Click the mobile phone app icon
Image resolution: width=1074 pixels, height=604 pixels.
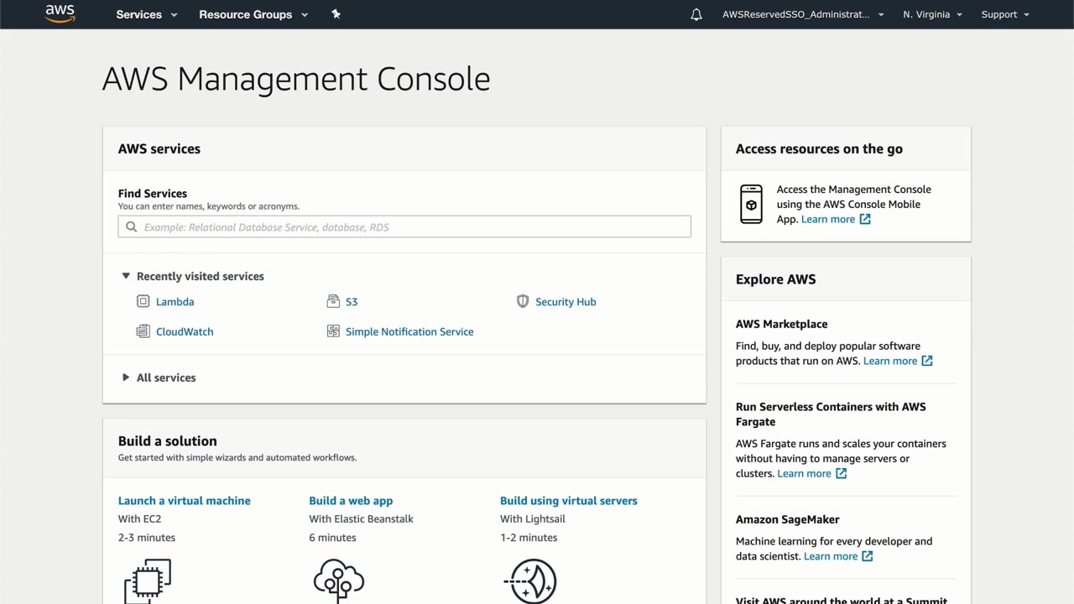[x=751, y=204]
